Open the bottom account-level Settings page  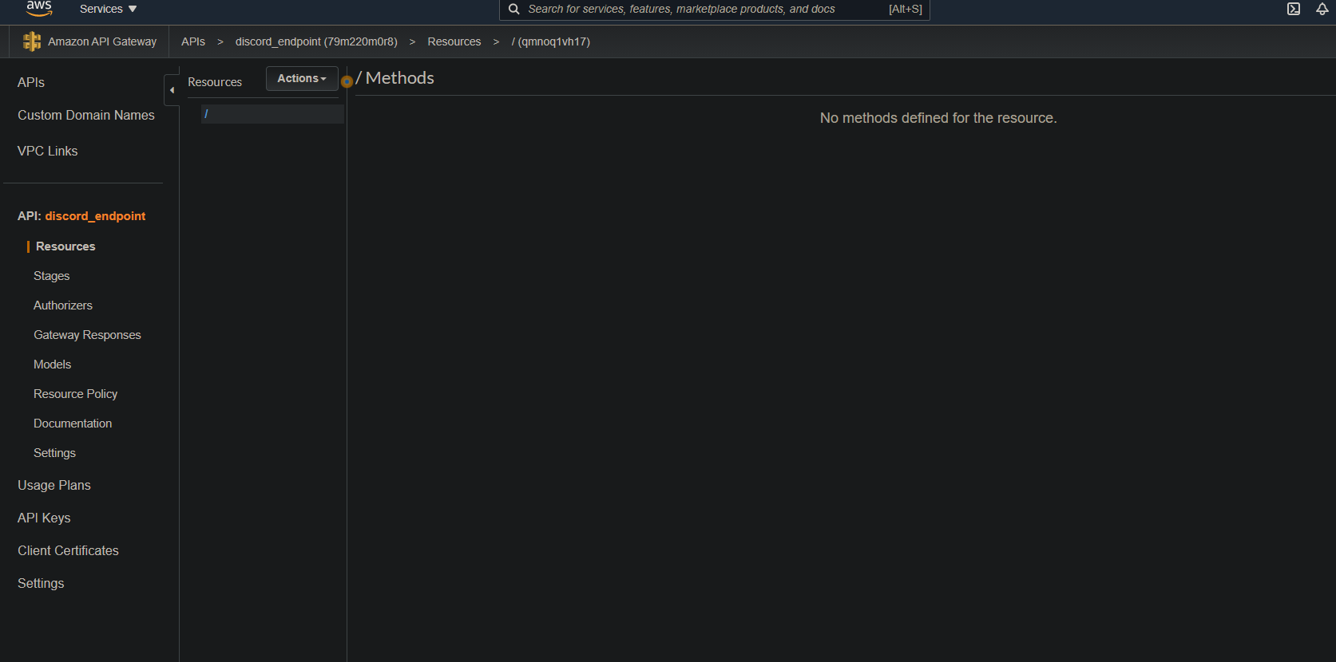(x=41, y=583)
